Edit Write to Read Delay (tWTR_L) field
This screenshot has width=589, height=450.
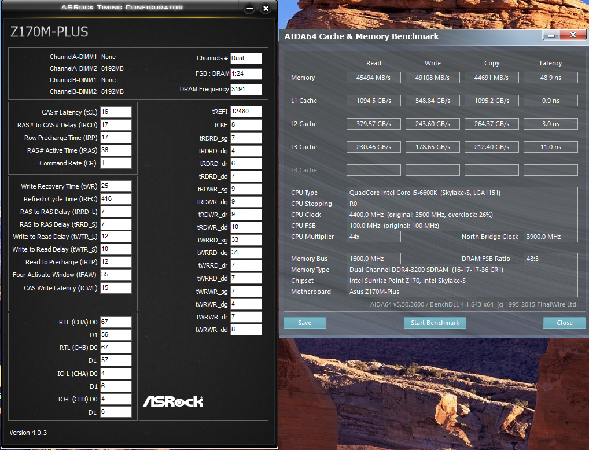pyautogui.click(x=116, y=236)
